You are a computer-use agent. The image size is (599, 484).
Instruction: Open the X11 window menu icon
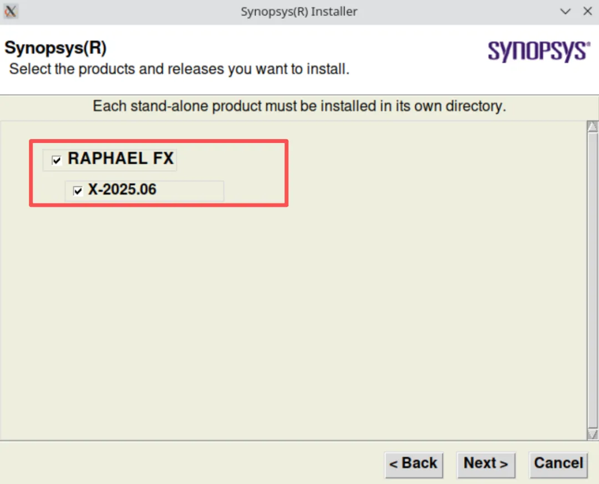tap(11, 12)
